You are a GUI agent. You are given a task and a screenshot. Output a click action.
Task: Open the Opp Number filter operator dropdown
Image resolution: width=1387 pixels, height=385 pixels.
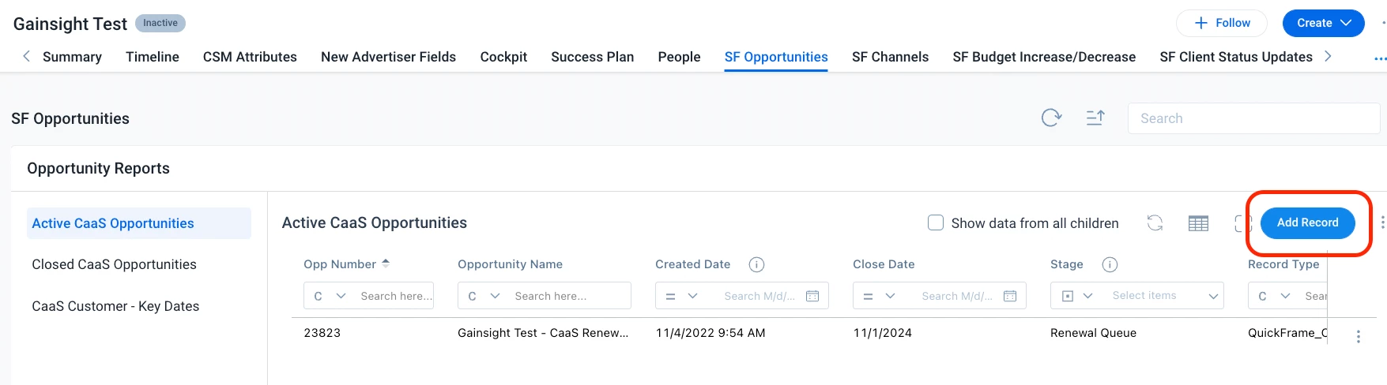point(330,296)
